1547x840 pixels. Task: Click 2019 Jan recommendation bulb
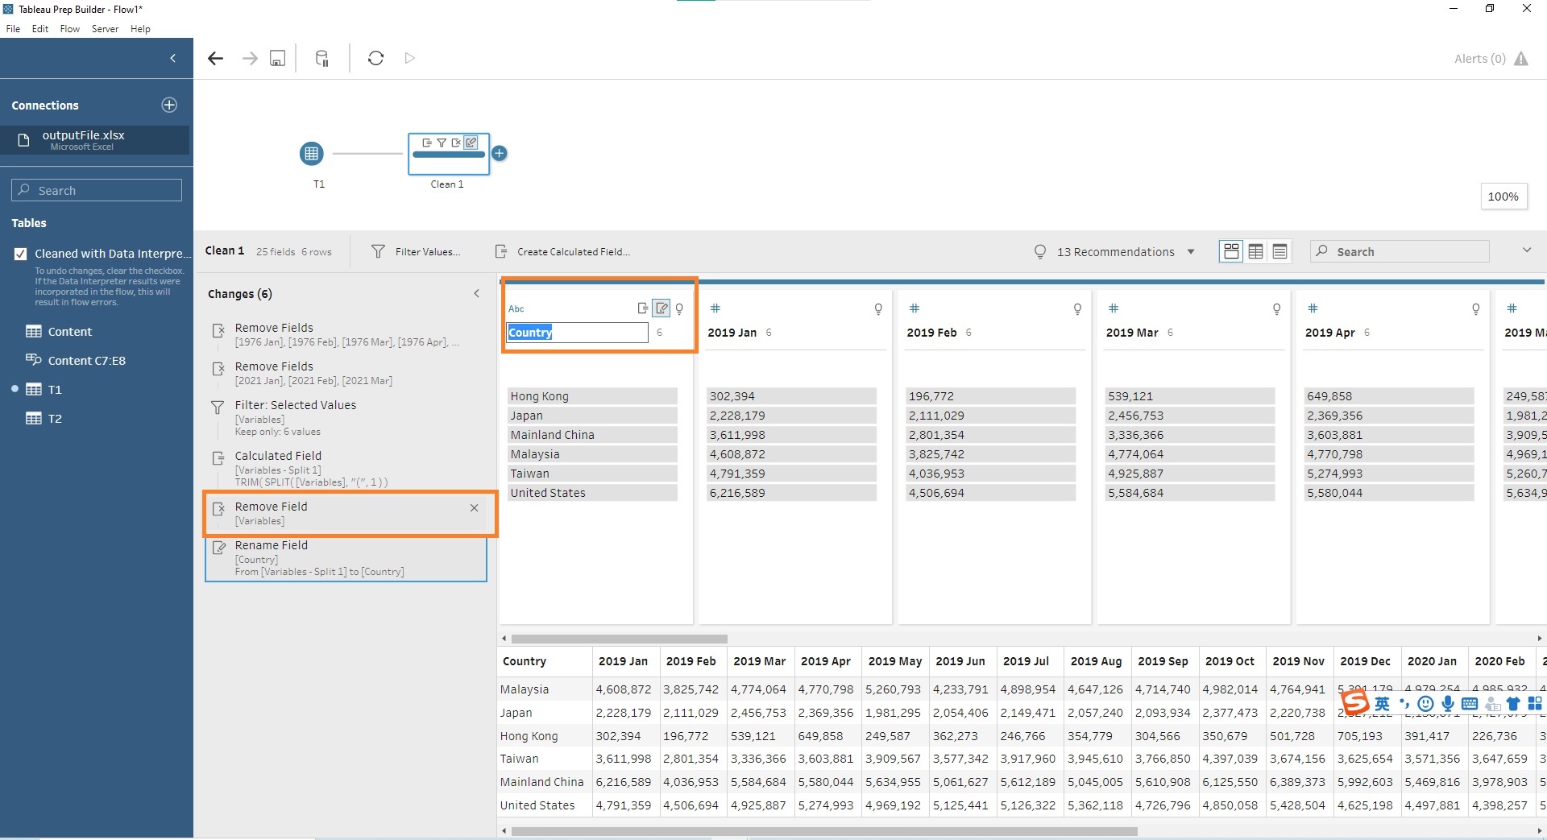click(x=878, y=308)
